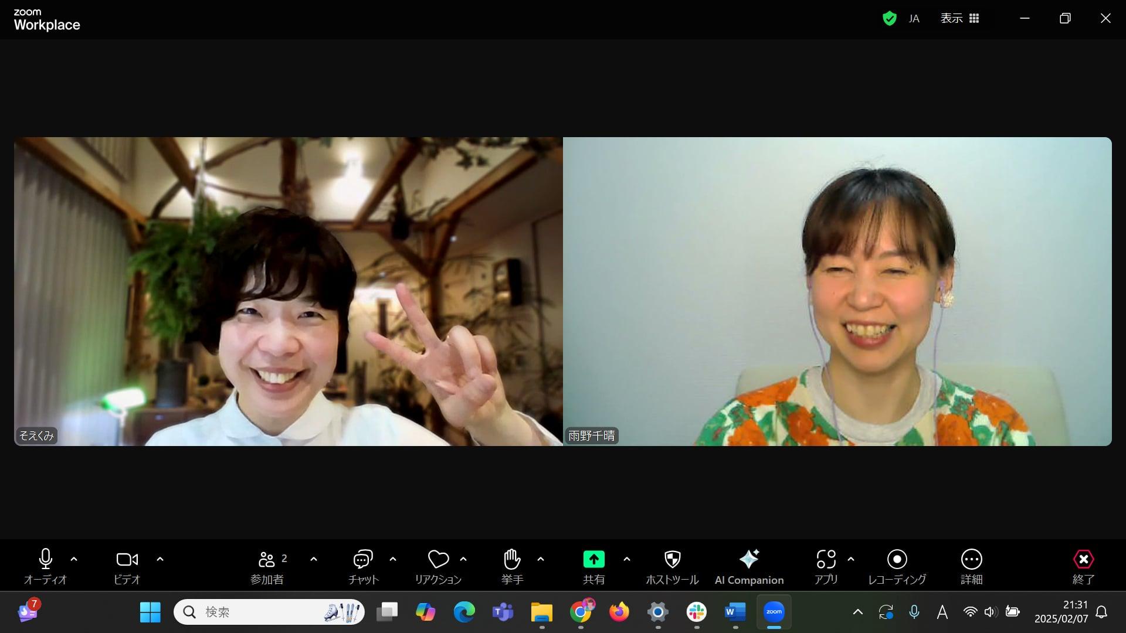1126x633 pixels.
Task: Open ホストツール host tools shield
Action: (672, 566)
